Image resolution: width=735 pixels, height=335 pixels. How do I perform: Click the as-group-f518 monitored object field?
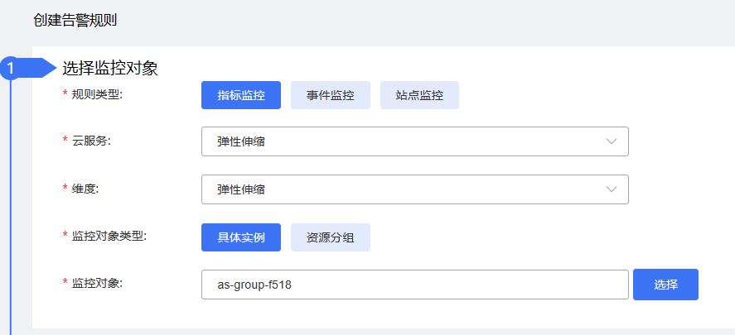[414, 285]
